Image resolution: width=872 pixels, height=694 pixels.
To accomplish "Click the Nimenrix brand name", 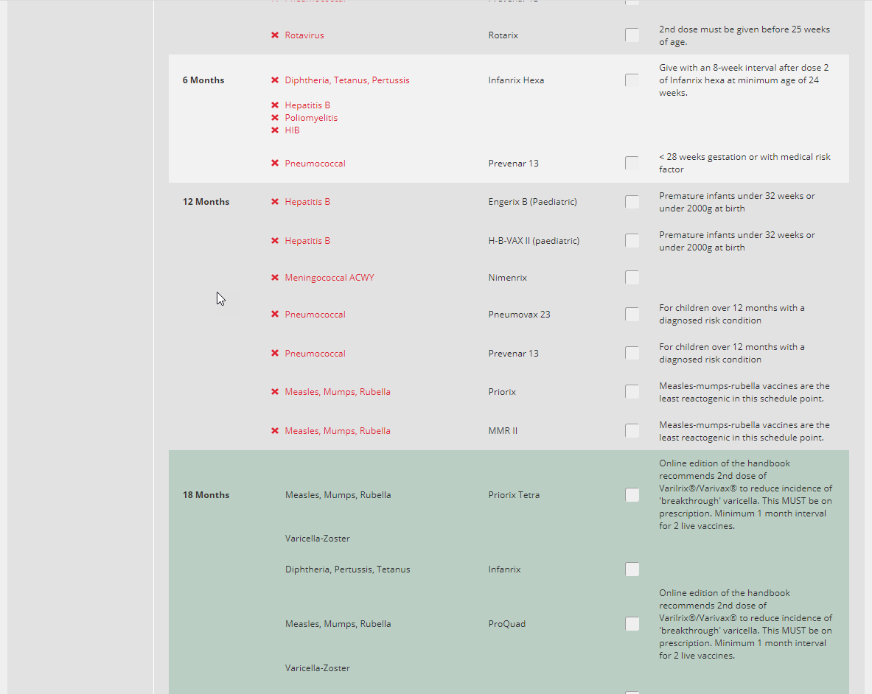I will (508, 277).
